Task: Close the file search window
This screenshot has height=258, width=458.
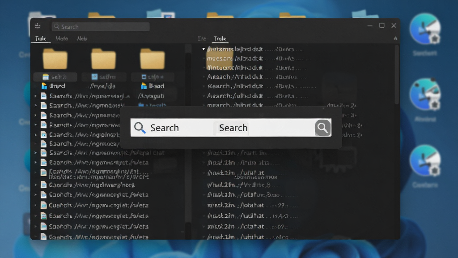Action: tap(394, 26)
